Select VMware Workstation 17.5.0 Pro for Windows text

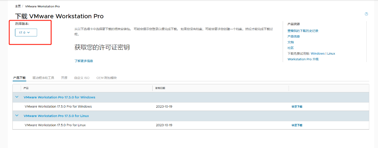pyautogui.click(x=58, y=106)
